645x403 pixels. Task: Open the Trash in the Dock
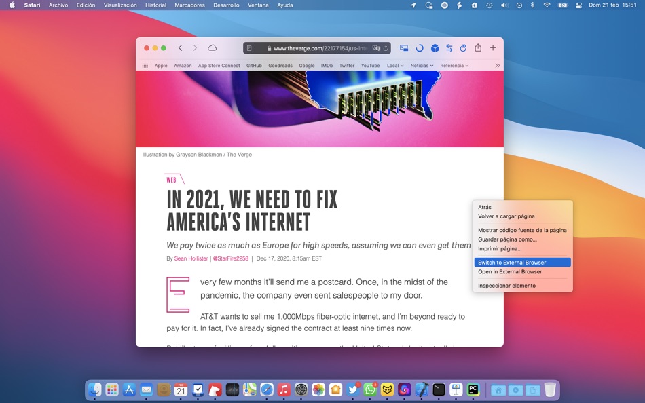point(550,389)
